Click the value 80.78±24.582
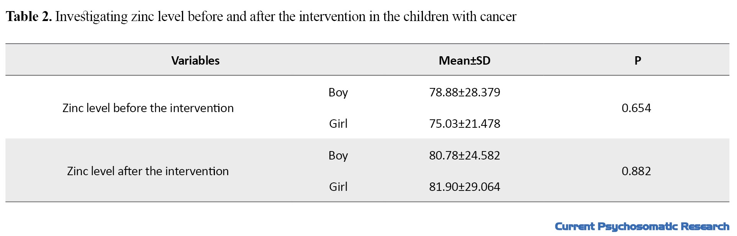 pos(464,155)
